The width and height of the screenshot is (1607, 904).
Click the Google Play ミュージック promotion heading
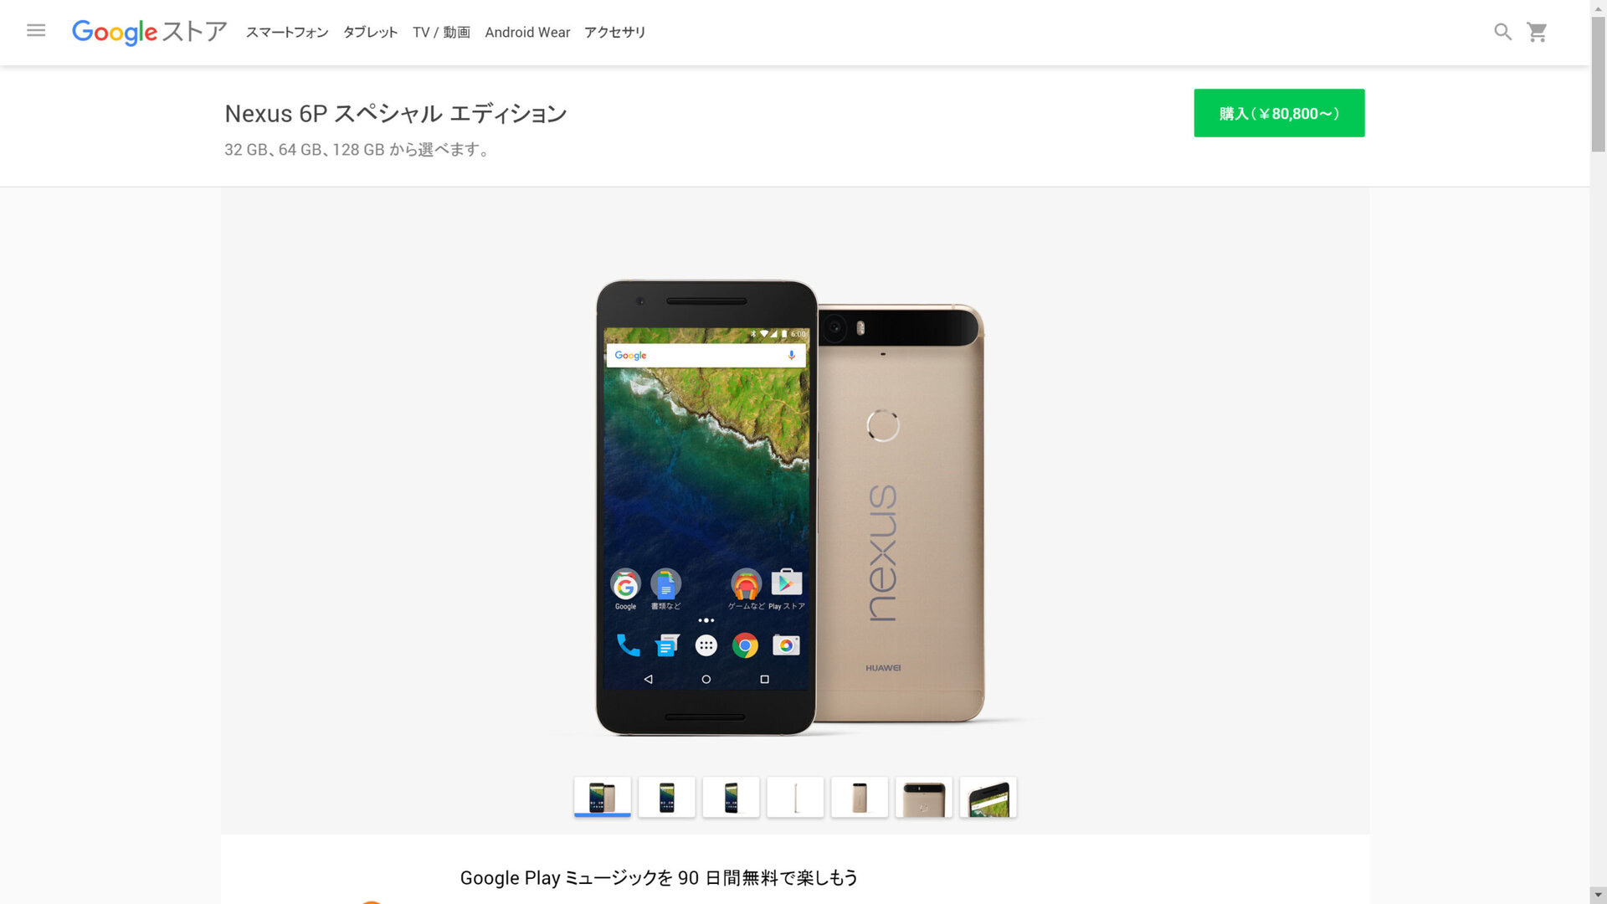pyautogui.click(x=659, y=877)
